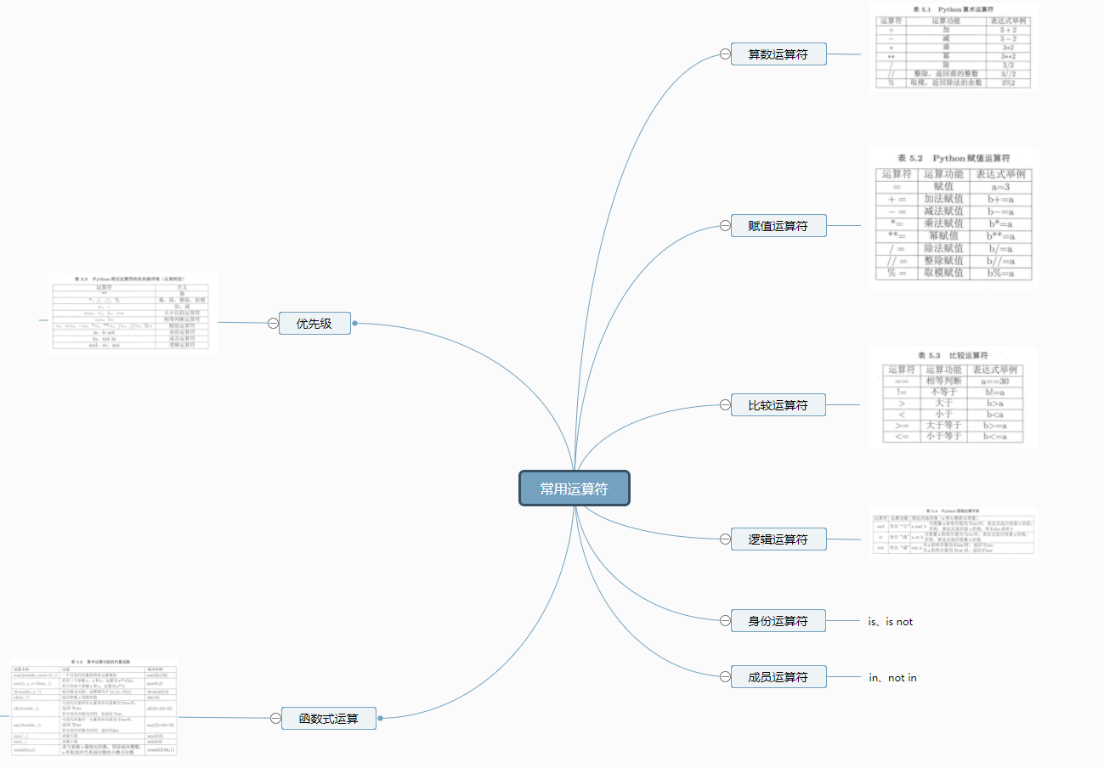Select the 逻辑运算符 node

778,539
